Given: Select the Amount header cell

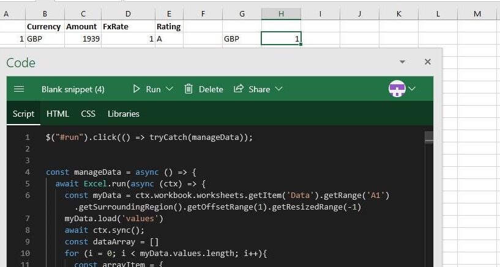Looking at the screenshot, I should click(83, 26).
